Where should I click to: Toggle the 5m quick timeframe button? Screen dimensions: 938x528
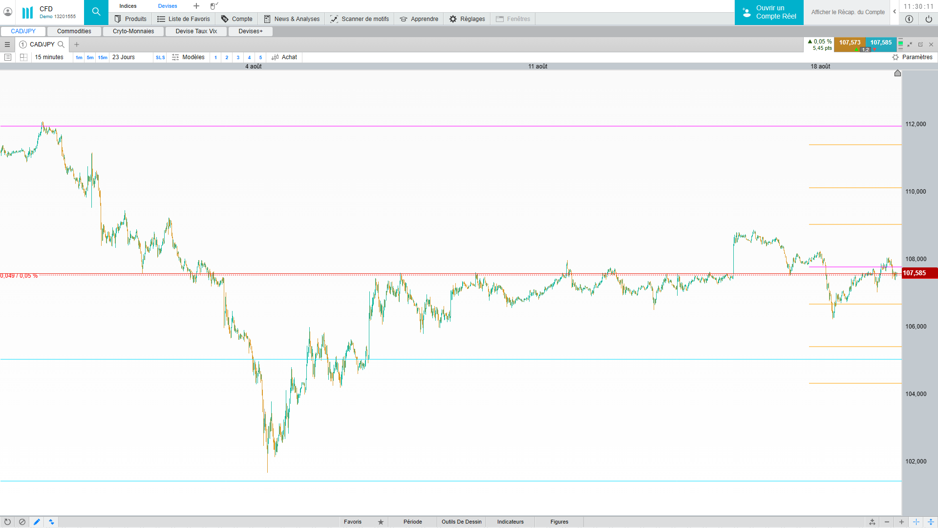pyautogui.click(x=90, y=58)
